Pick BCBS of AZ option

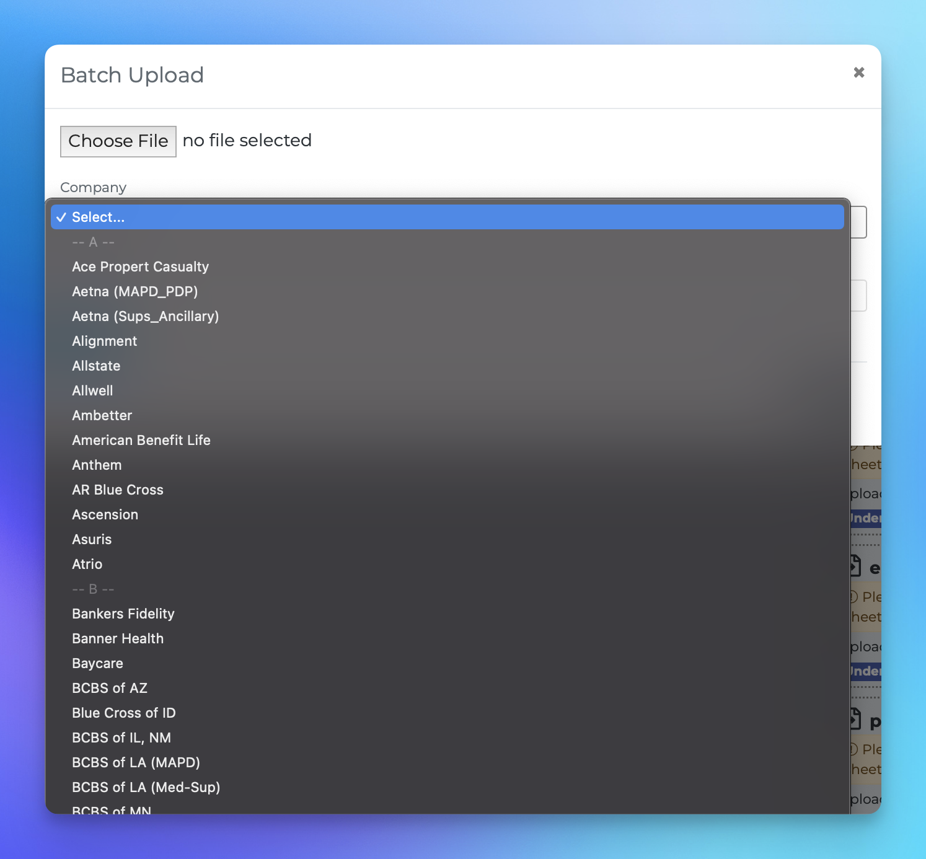[448, 688]
